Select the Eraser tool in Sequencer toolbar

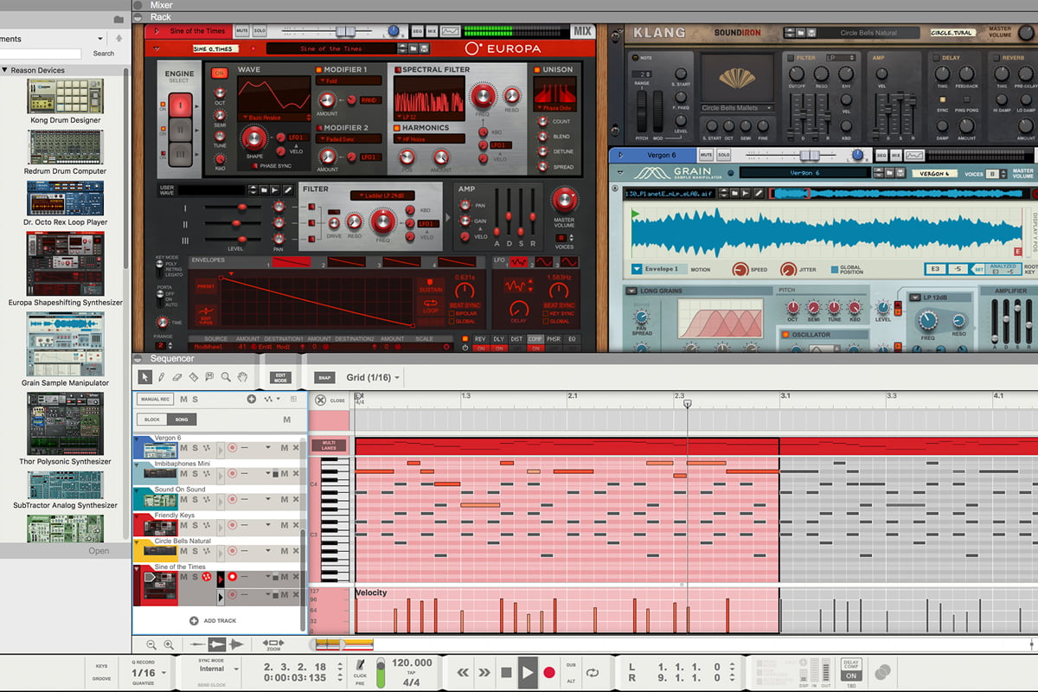point(177,377)
